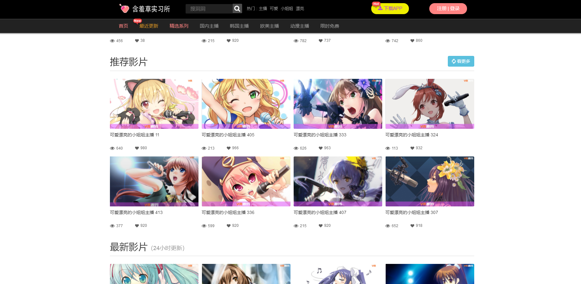Image resolution: width=581 pixels, height=284 pixels.
Task: Open 限时免费 from the navigation
Action: pos(329,26)
